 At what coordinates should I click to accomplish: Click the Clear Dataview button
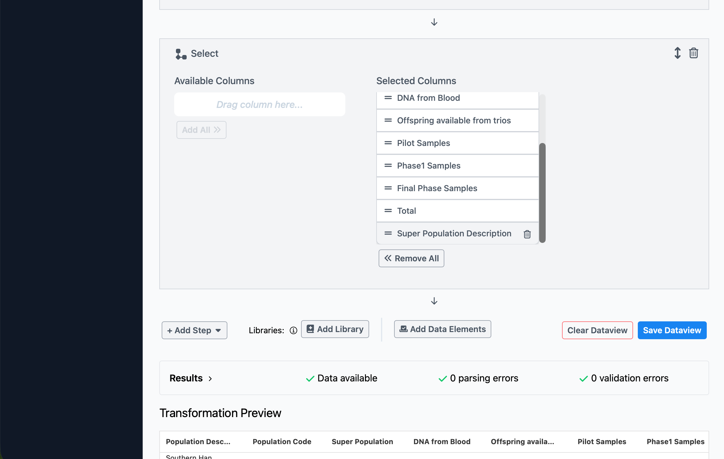(x=597, y=330)
